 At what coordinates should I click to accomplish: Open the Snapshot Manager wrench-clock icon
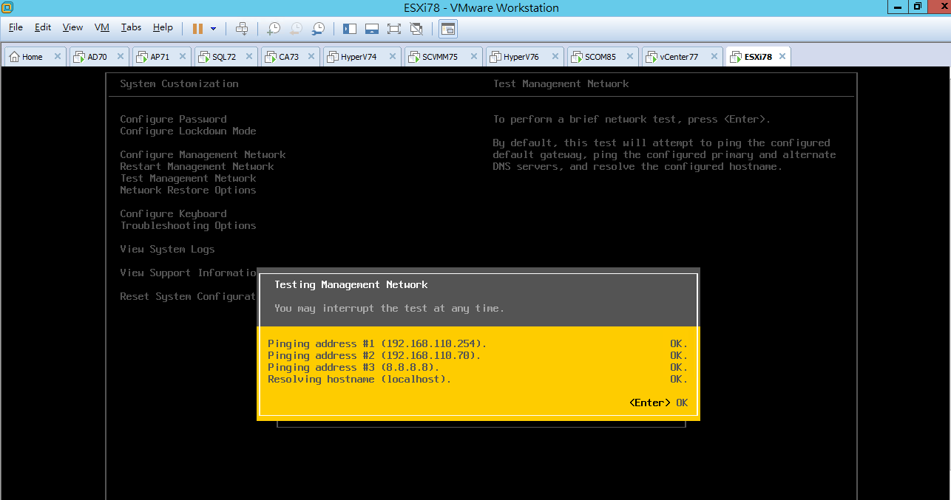[318, 29]
